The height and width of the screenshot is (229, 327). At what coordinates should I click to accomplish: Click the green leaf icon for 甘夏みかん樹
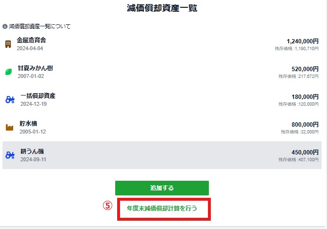(8, 72)
